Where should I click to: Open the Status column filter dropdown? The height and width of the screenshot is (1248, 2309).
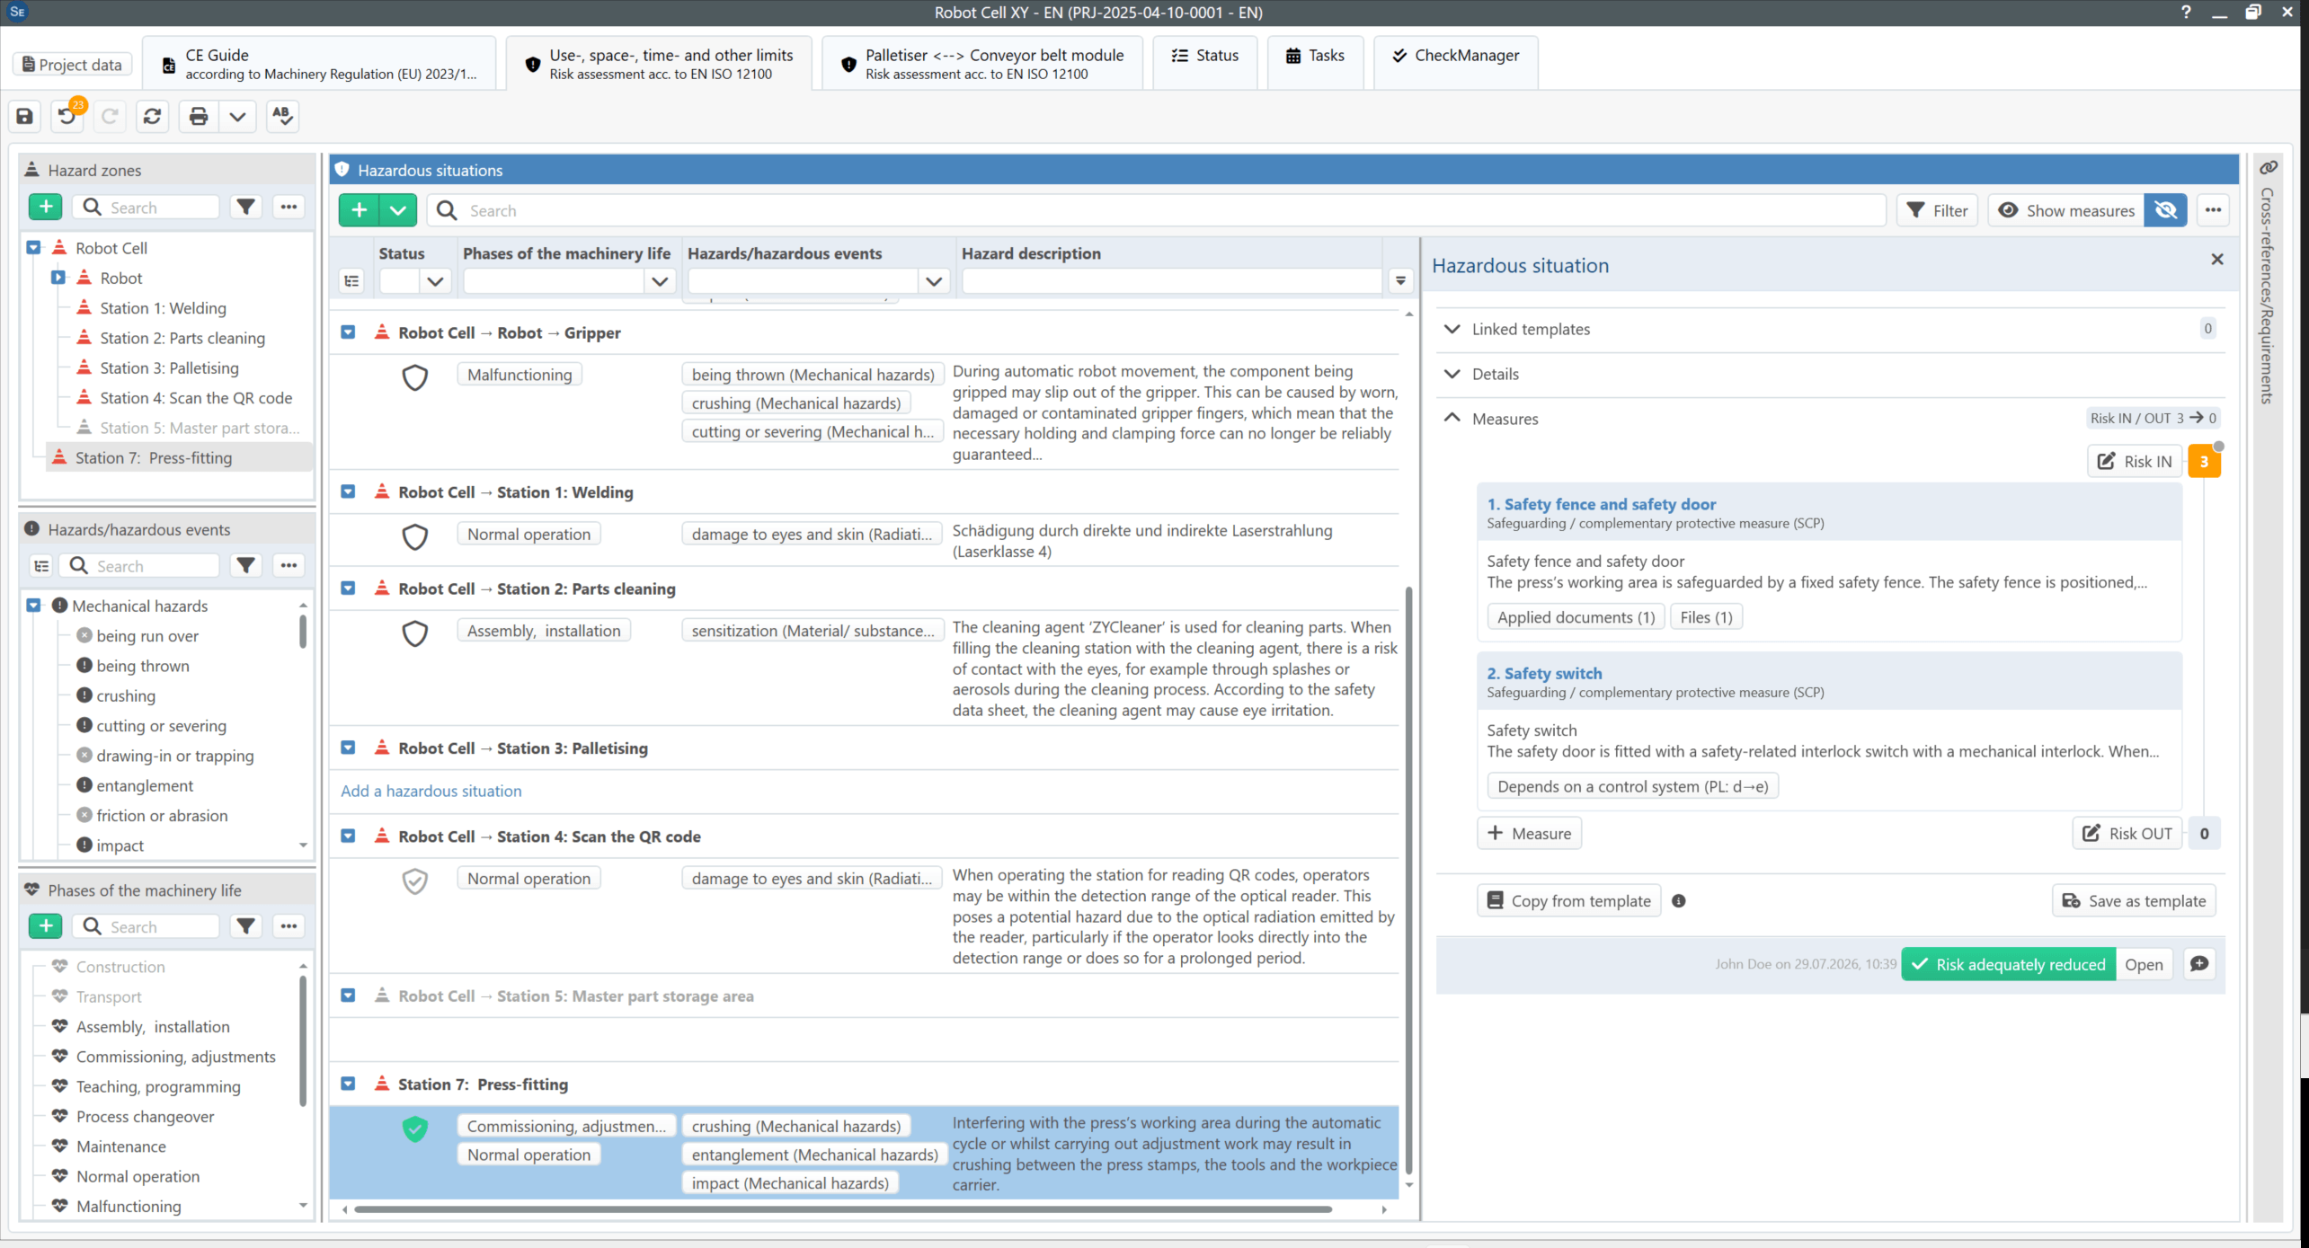point(436,281)
